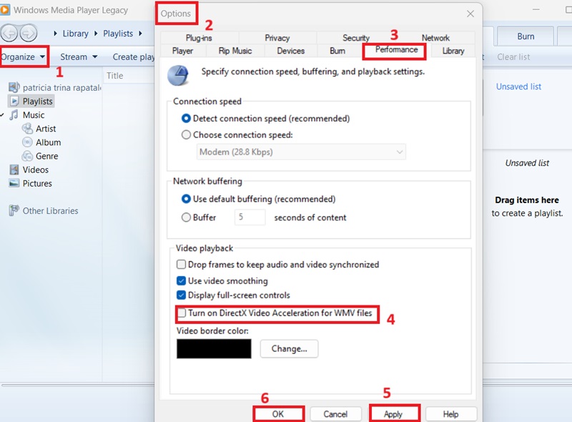
Task: Click the Artist icon under Music
Action: [x=27, y=129]
